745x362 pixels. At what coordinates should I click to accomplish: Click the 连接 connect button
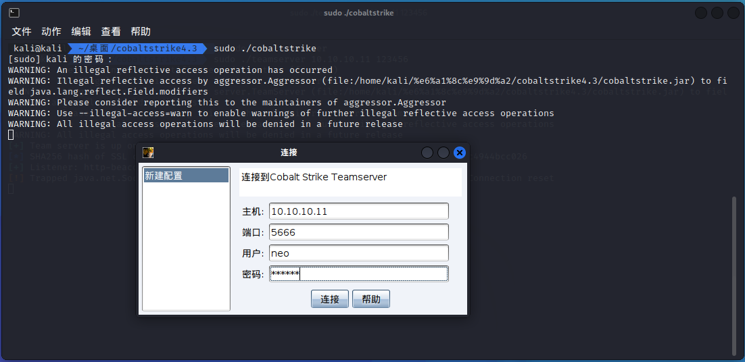click(330, 299)
